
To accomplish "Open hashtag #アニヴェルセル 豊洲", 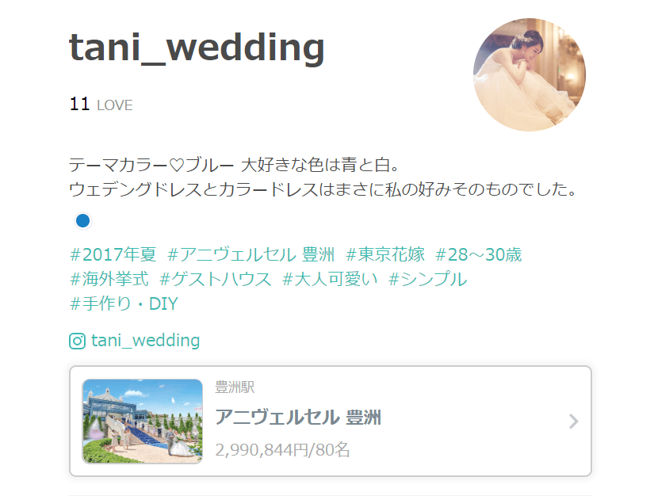I will [x=251, y=254].
